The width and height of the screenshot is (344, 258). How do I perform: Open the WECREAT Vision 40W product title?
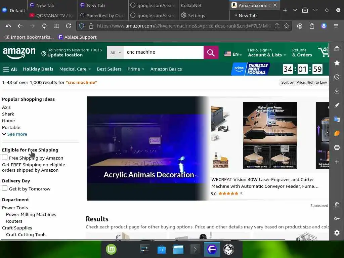coord(265,183)
